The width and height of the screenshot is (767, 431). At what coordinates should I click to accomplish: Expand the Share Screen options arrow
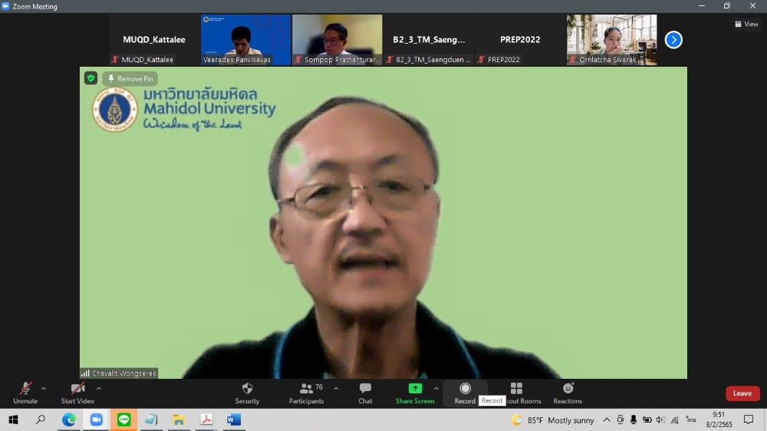pos(436,388)
